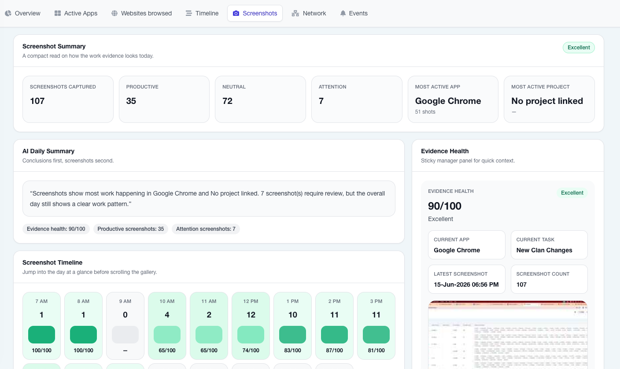Click the Evidence health: 90/100 chip
Viewport: 620px width, 369px height.
point(56,229)
